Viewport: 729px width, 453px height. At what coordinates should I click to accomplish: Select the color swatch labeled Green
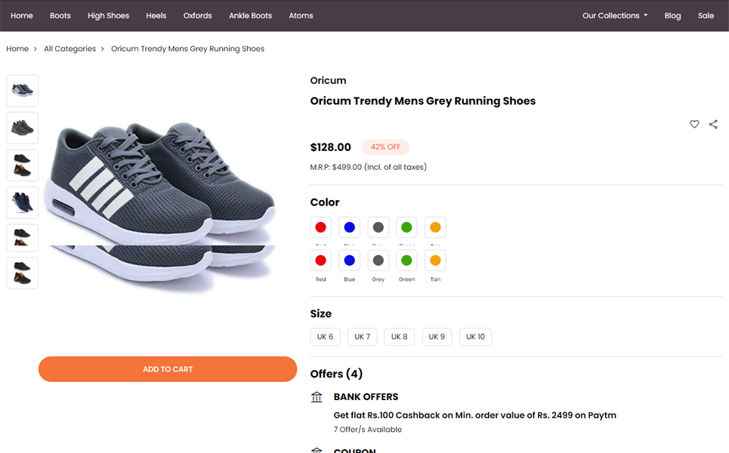click(406, 261)
